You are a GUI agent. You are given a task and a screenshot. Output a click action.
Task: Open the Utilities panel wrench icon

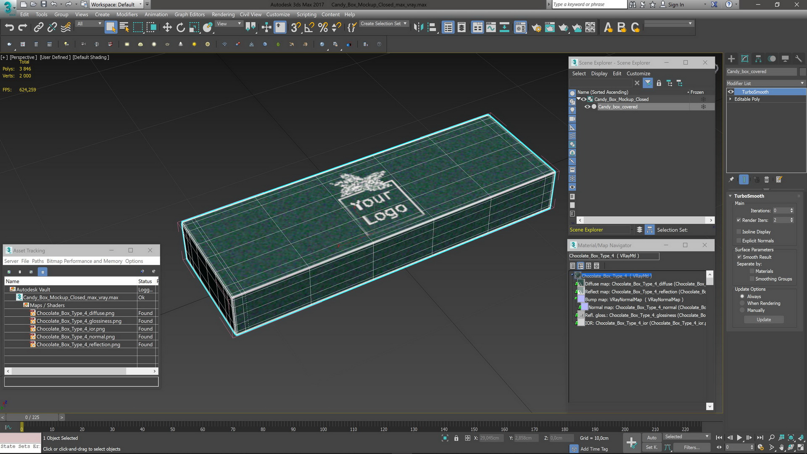click(x=799, y=59)
